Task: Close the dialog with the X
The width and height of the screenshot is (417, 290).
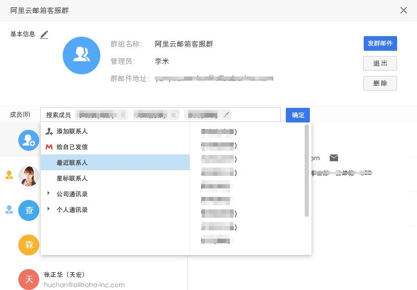Action: 403,10
